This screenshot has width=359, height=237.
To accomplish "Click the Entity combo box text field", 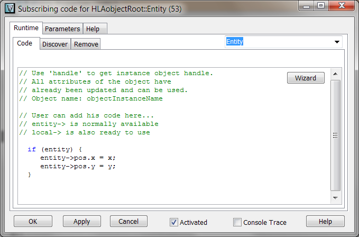I will pos(278,42).
